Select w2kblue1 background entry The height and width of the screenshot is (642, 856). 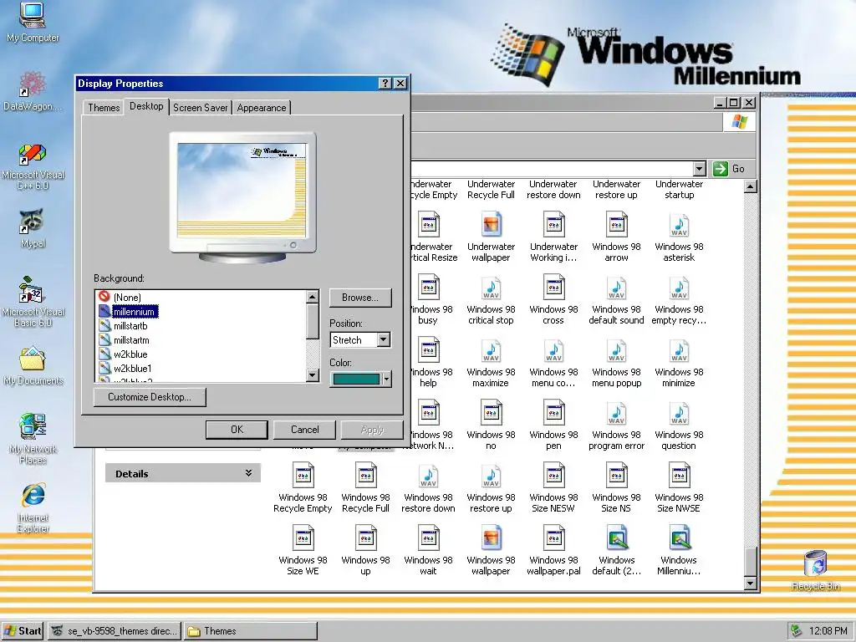[133, 369]
